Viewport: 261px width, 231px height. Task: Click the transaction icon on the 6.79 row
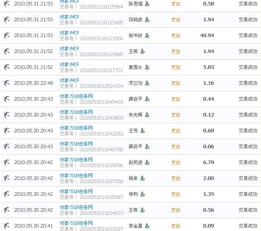point(7,163)
